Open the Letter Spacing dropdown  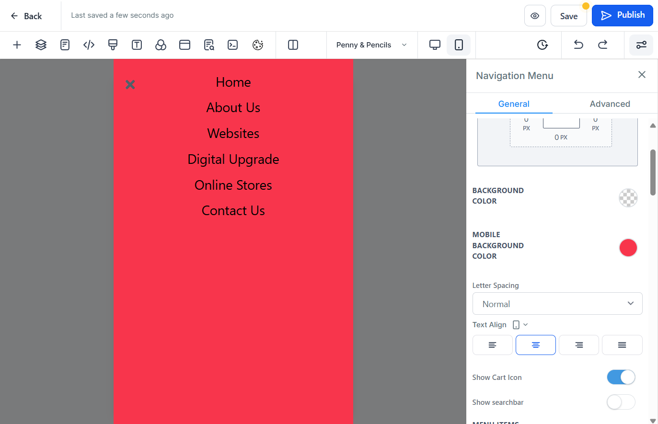(x=557, y=304)
